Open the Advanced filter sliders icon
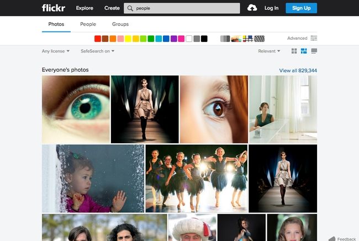 click(314, 38)
